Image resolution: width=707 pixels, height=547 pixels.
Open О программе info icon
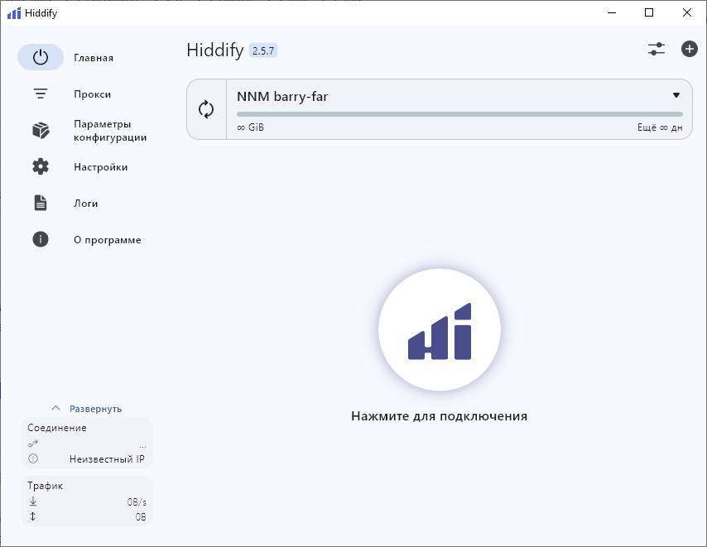pos(41,240)
